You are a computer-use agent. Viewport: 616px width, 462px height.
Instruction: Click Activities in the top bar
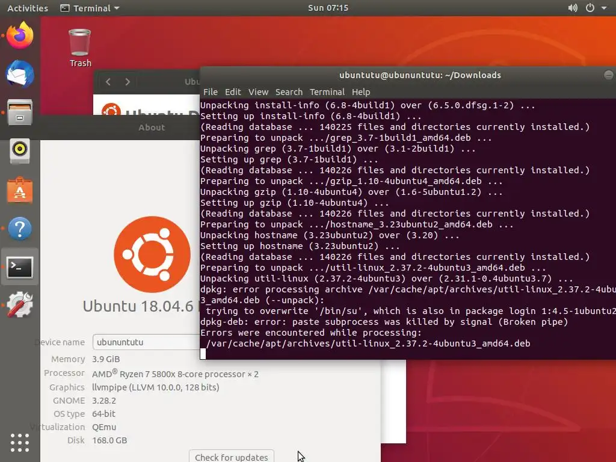click(28, 8)
